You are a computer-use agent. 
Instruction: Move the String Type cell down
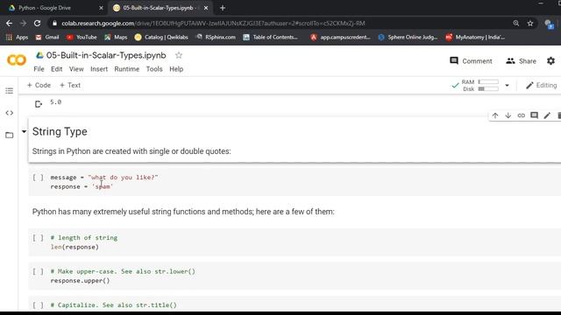pyautogui.click(x=508, y=115)
